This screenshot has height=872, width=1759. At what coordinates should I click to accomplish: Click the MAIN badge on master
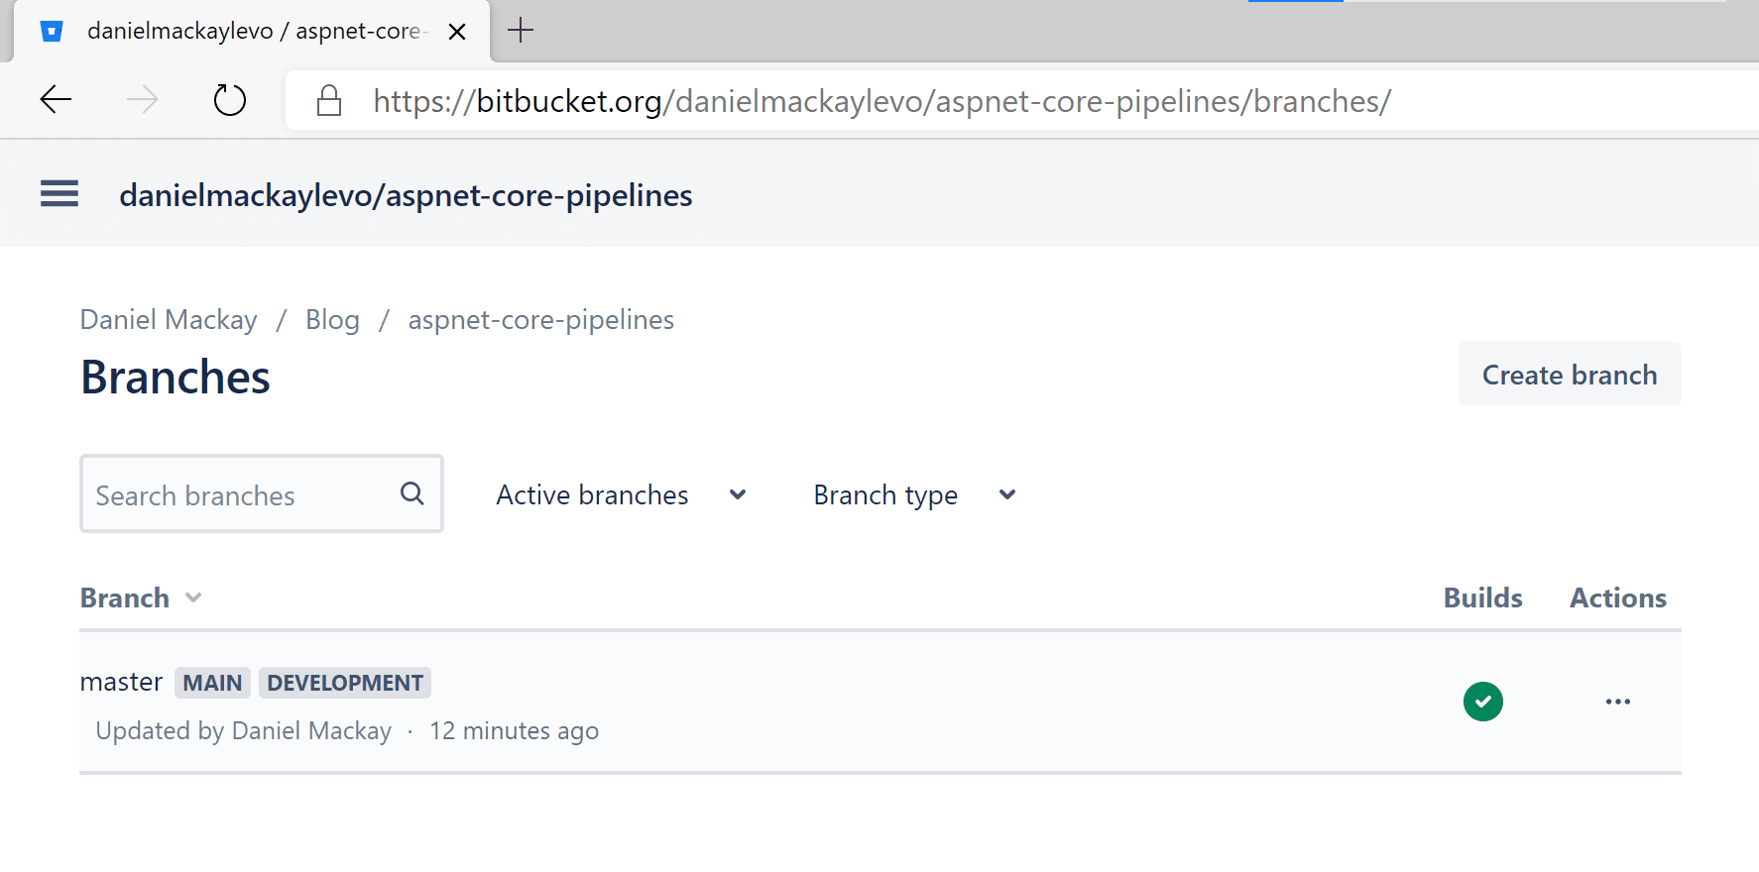click(212, 683)
